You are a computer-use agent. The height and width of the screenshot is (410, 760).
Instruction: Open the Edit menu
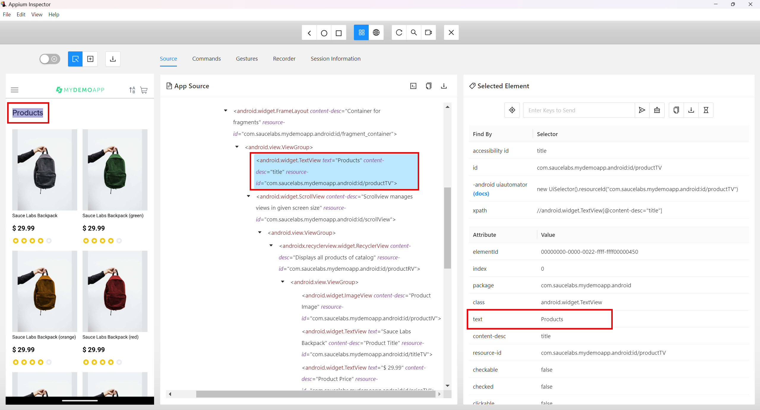pos(21,14)
